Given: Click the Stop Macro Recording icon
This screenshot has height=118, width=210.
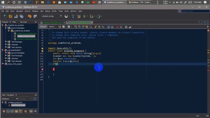Looking at the screenshot, I should pos(121,27).
